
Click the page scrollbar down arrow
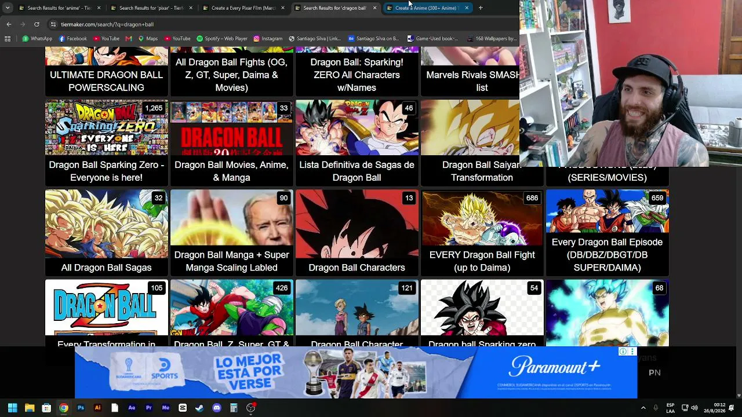[739, 396]
